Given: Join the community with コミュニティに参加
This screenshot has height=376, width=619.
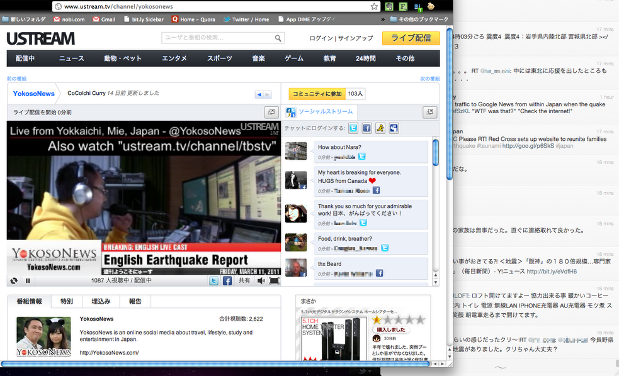Looking at the screenshot, I should coord(317,94).
